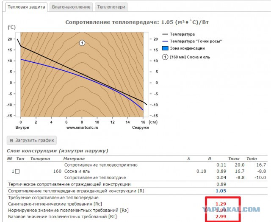Click the circled 1 marker on the chart

coord(83,43)
